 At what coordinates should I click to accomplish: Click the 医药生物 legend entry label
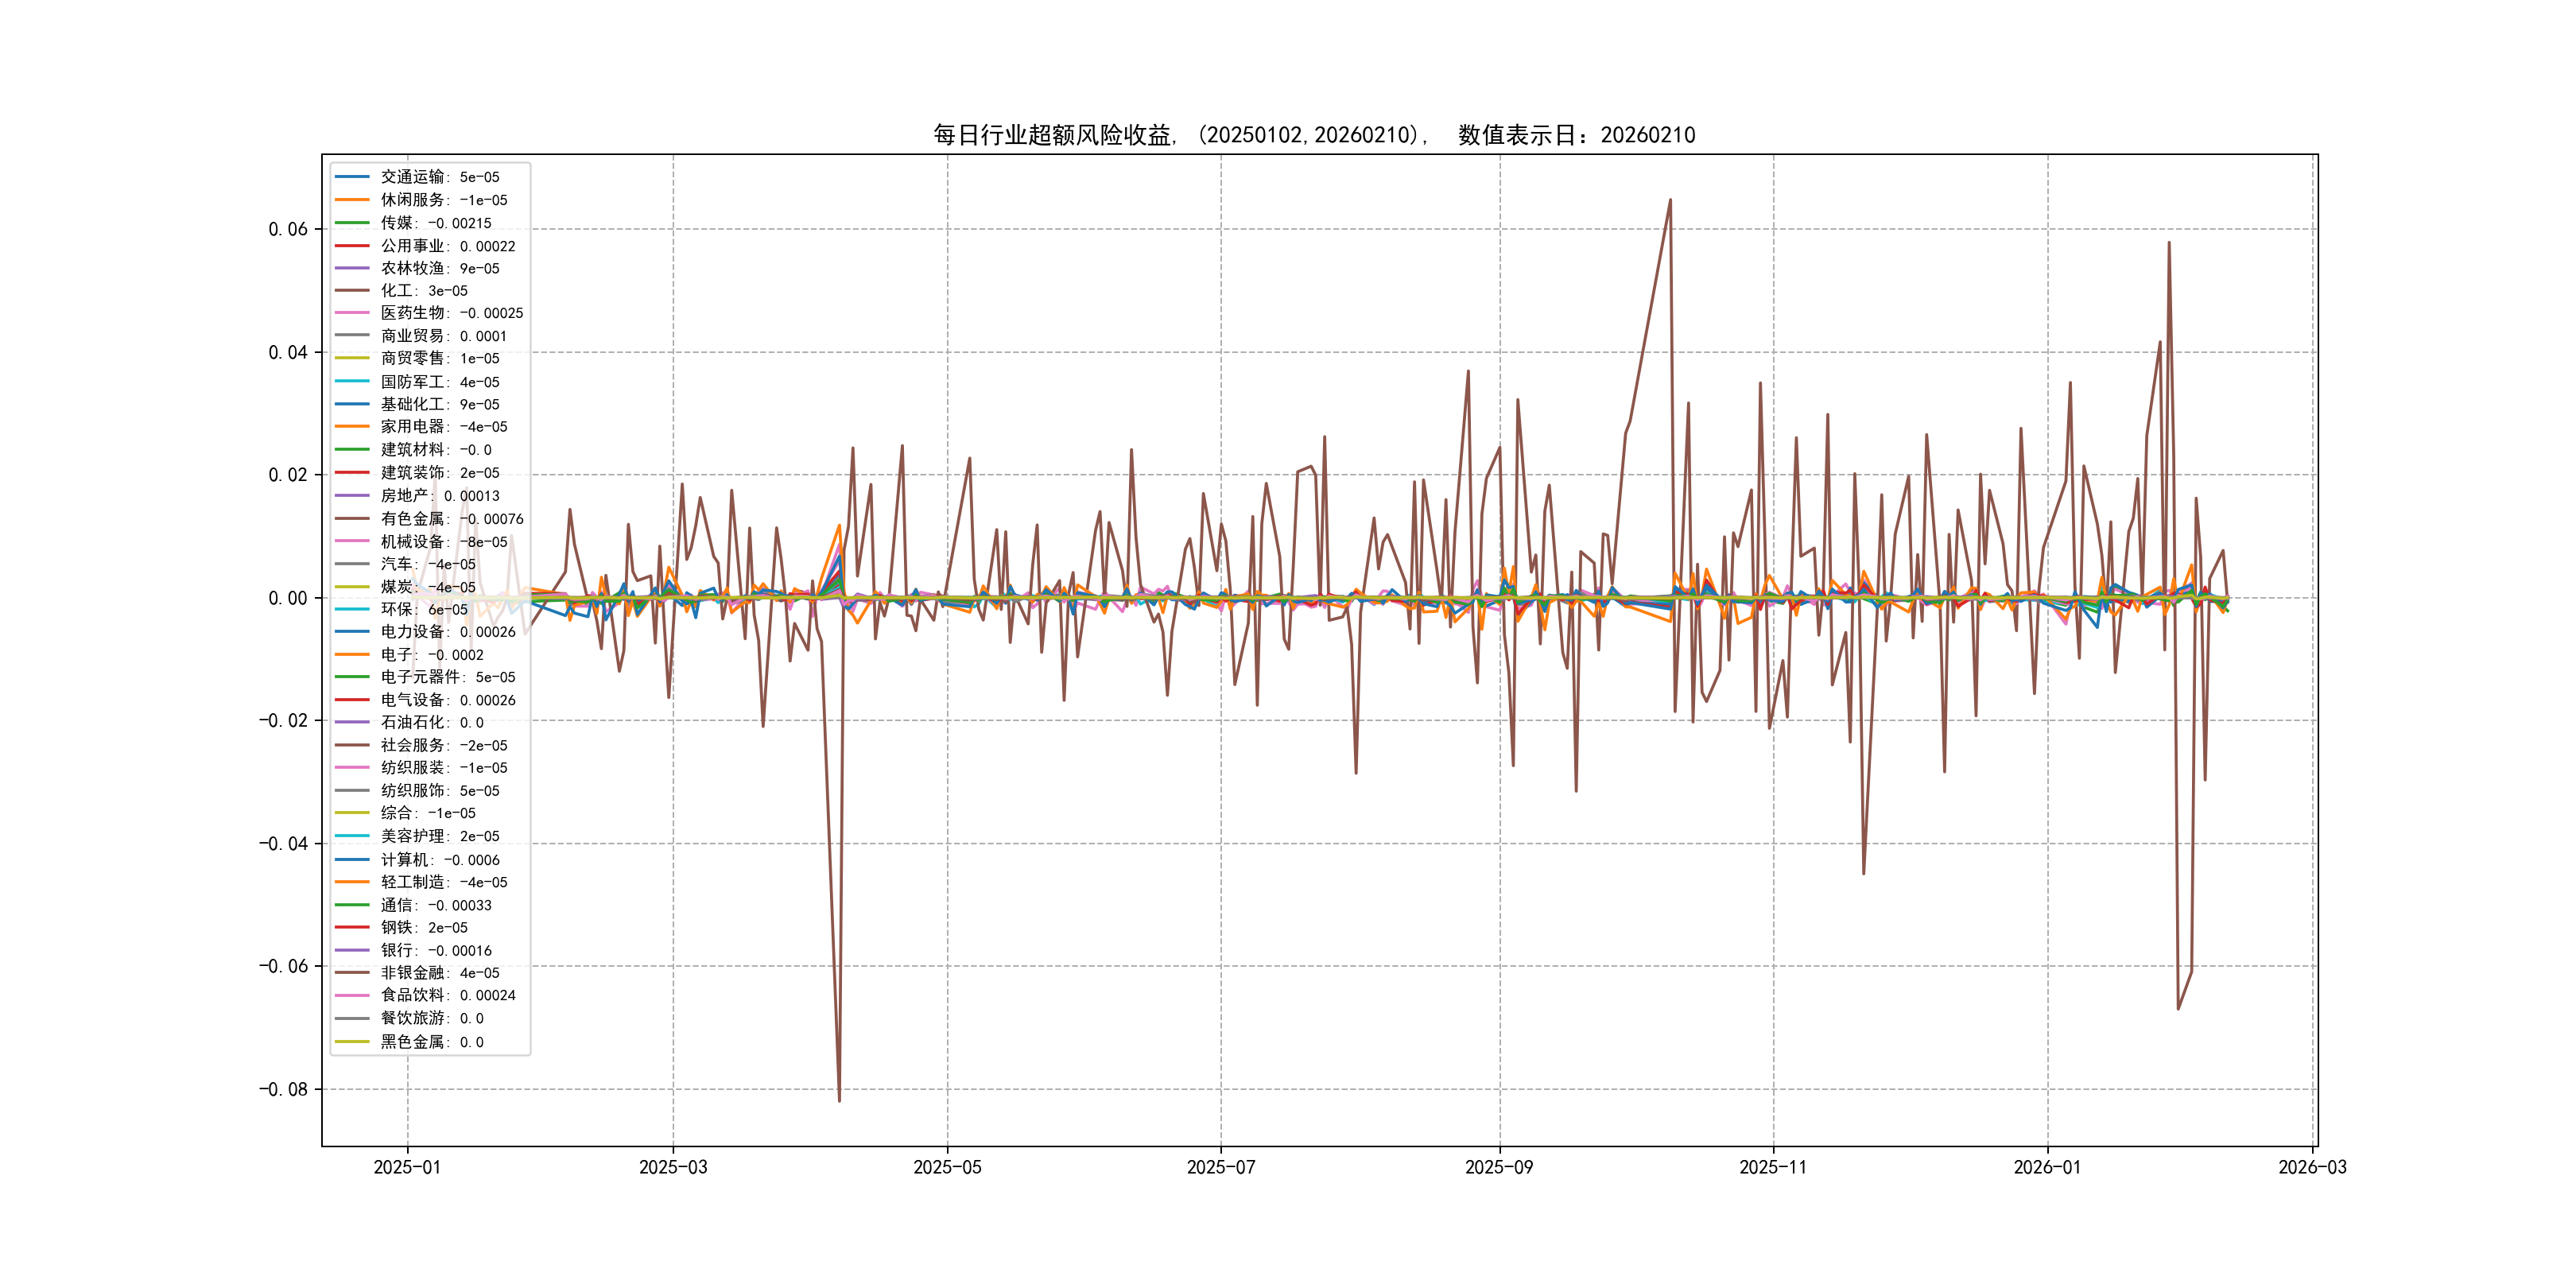tap(451, 314)
